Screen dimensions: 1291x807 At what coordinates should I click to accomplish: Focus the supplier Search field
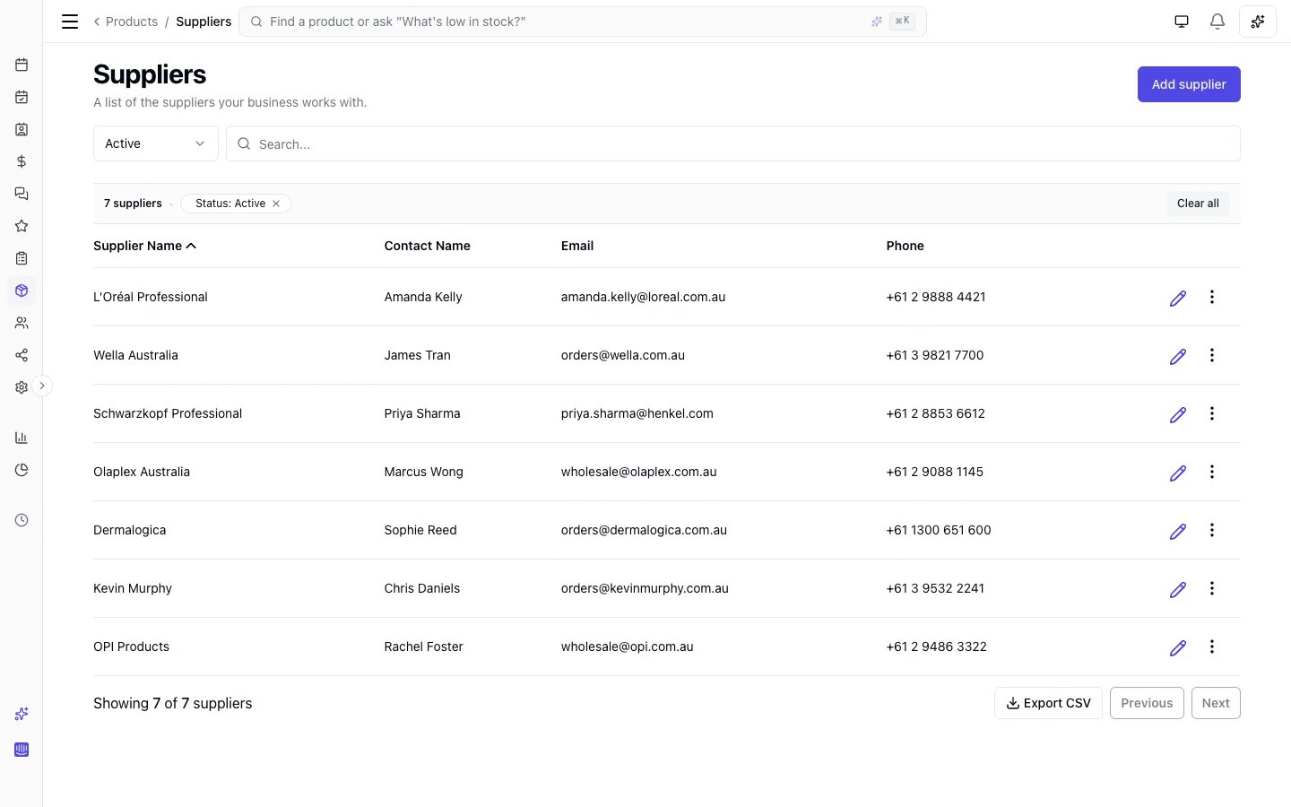click(x=733, y=143)
